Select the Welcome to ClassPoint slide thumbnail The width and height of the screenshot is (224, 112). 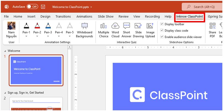point(36,70)
